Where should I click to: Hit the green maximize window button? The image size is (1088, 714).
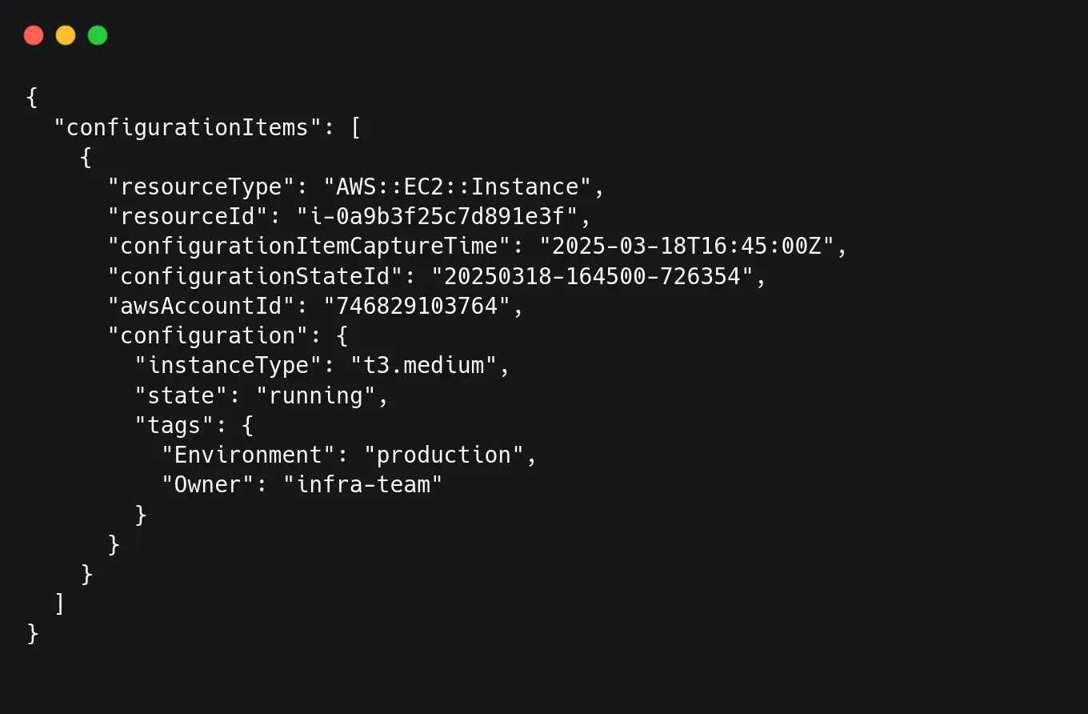coord(98,35)
